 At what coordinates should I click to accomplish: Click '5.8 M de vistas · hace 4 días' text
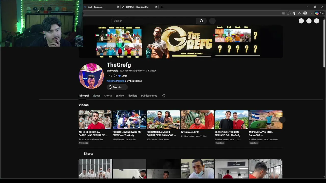coord(91,140)
